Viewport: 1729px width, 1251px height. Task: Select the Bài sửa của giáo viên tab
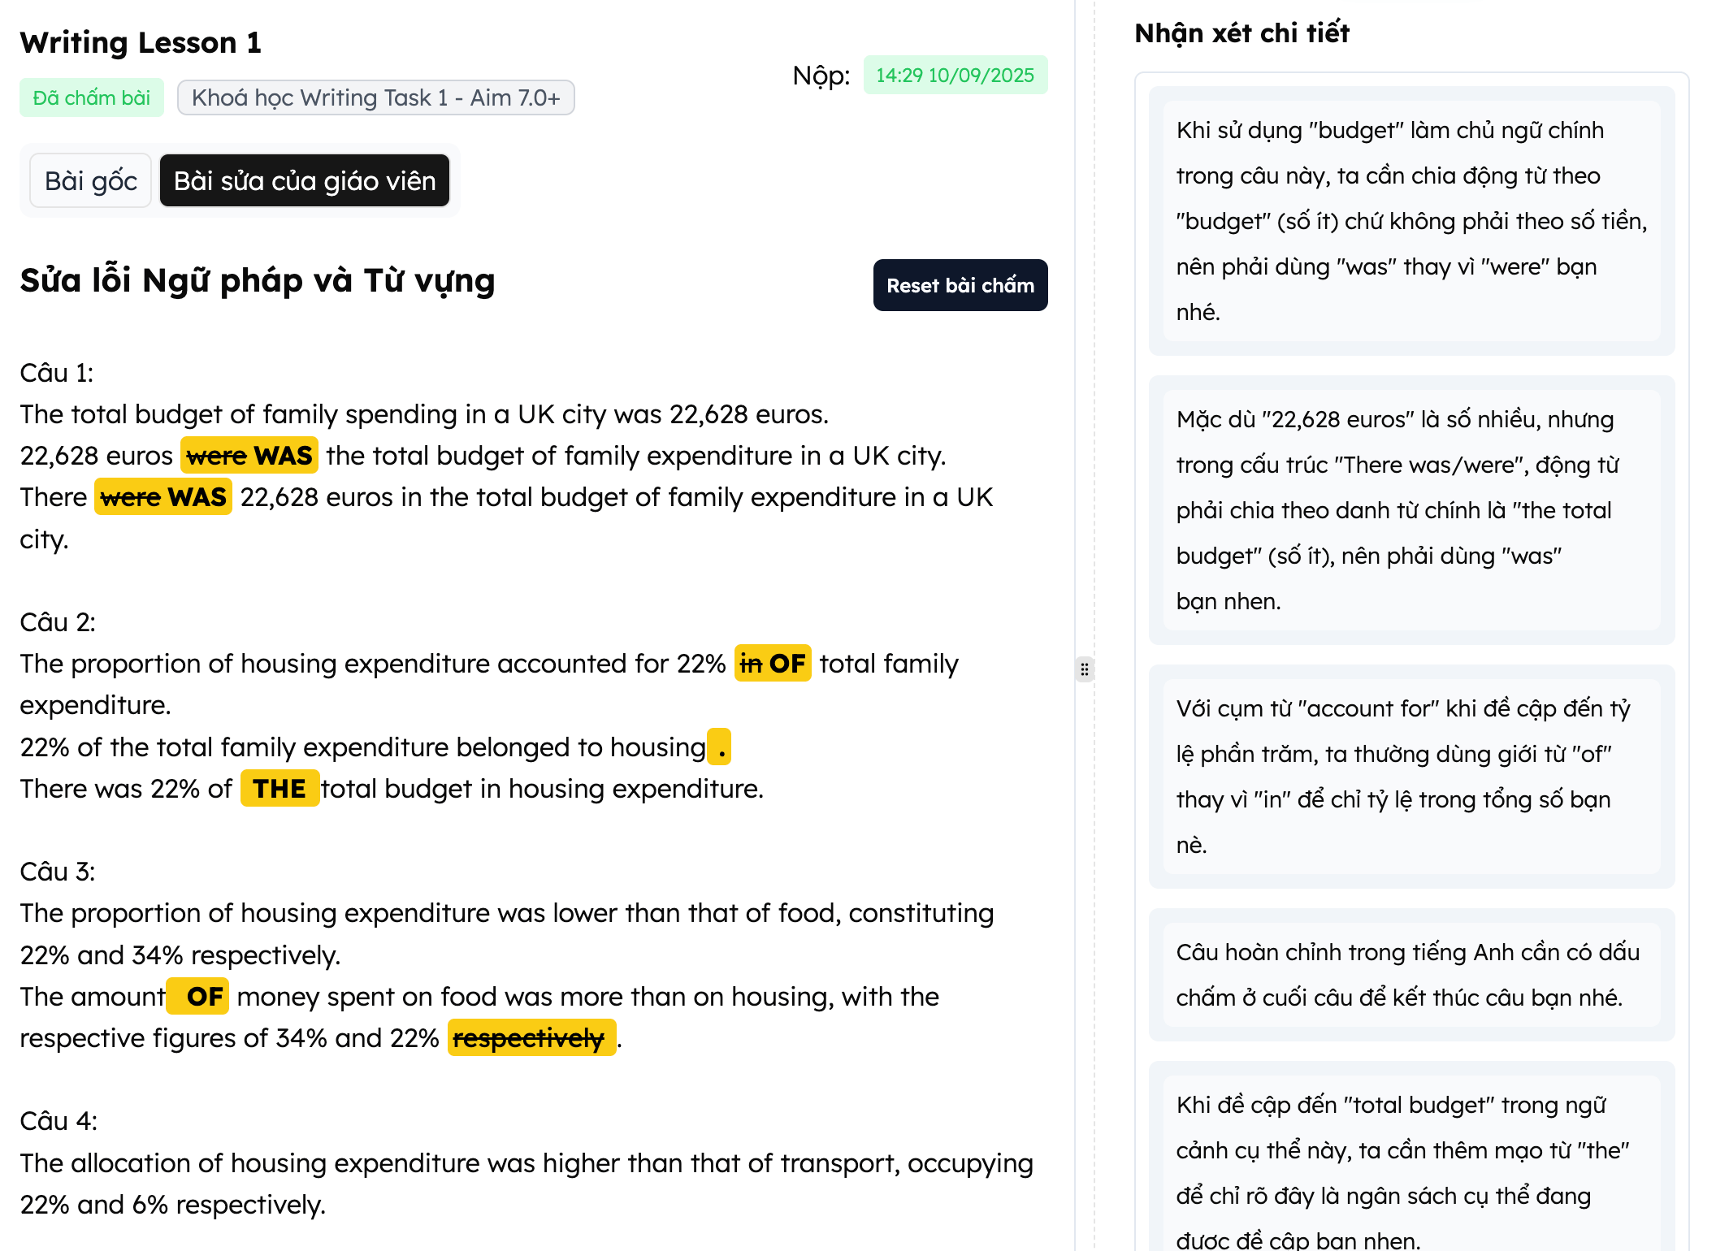click(x=305, y=180)
